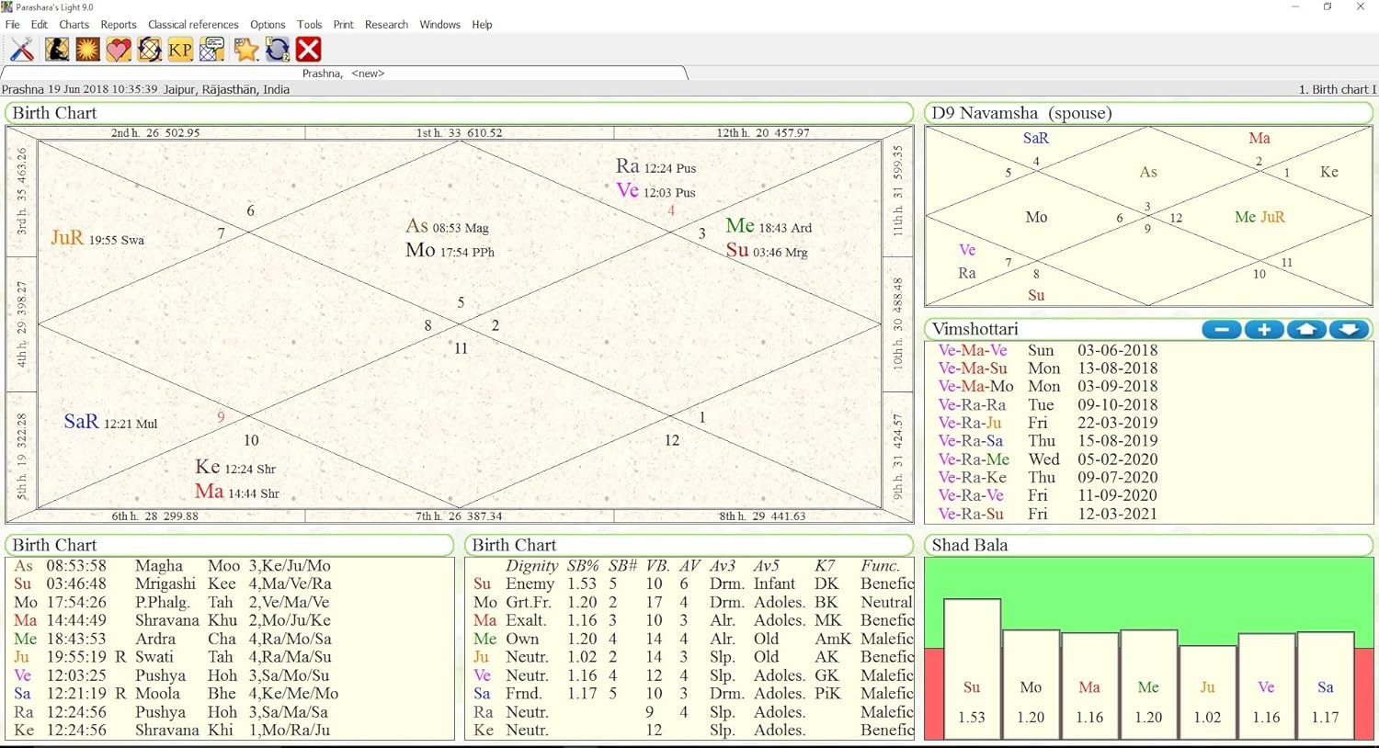Select the 1-2 chart swap cycle icon
The width and height of the screenshot is (1379, 748).
pos(277,50)
